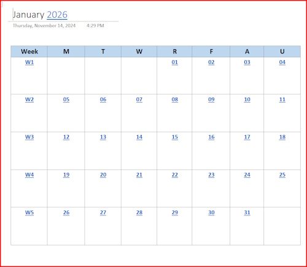Open the day 03 link
The height and width of the screenshot is (267, 307).
(247, 62)
